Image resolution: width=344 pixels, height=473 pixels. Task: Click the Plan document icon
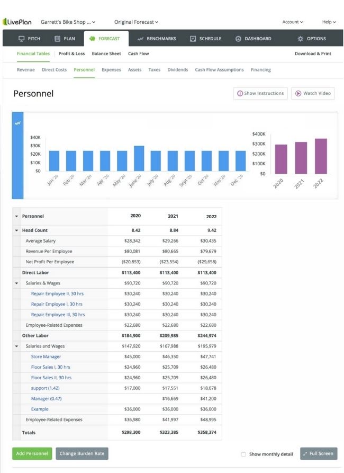pyautogui.click(x=57, y=39)
